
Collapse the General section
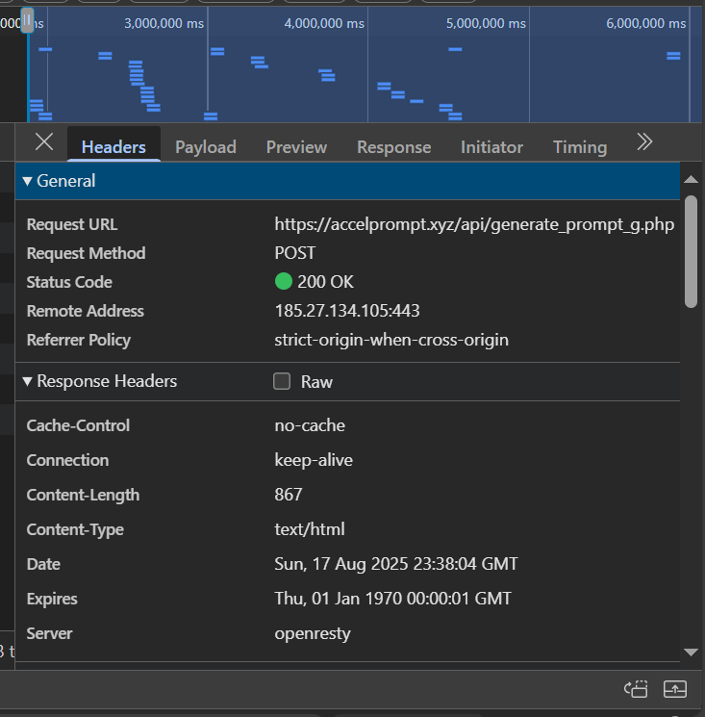[x=28, y=181]
